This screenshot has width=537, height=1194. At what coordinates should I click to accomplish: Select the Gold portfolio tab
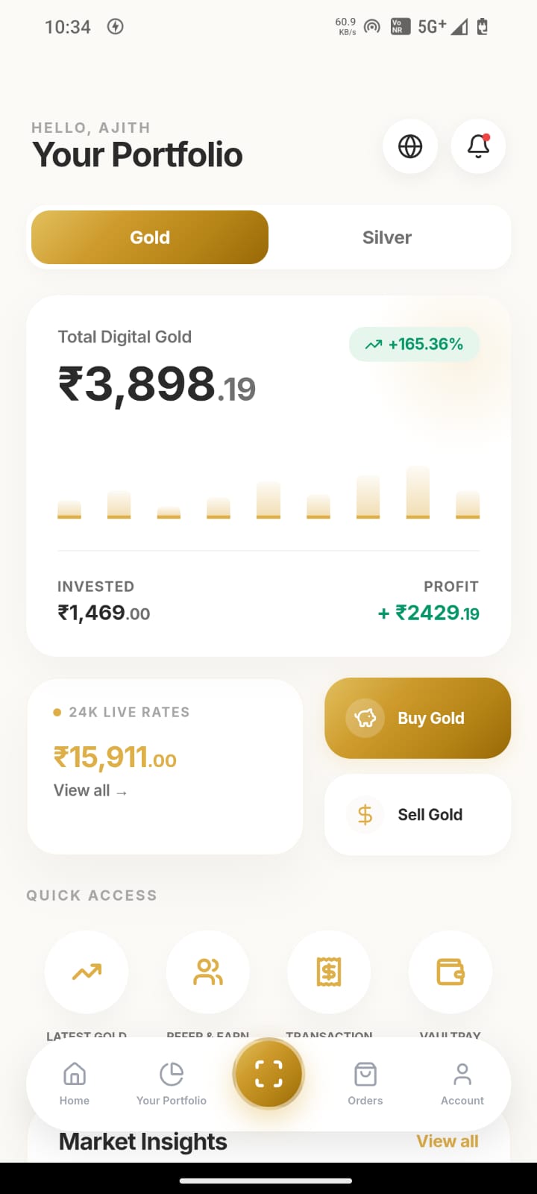point(149,237)
